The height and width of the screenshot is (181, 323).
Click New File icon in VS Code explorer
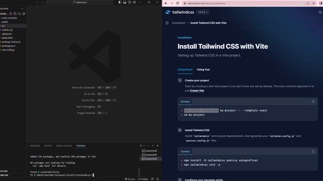click(11, 14)
